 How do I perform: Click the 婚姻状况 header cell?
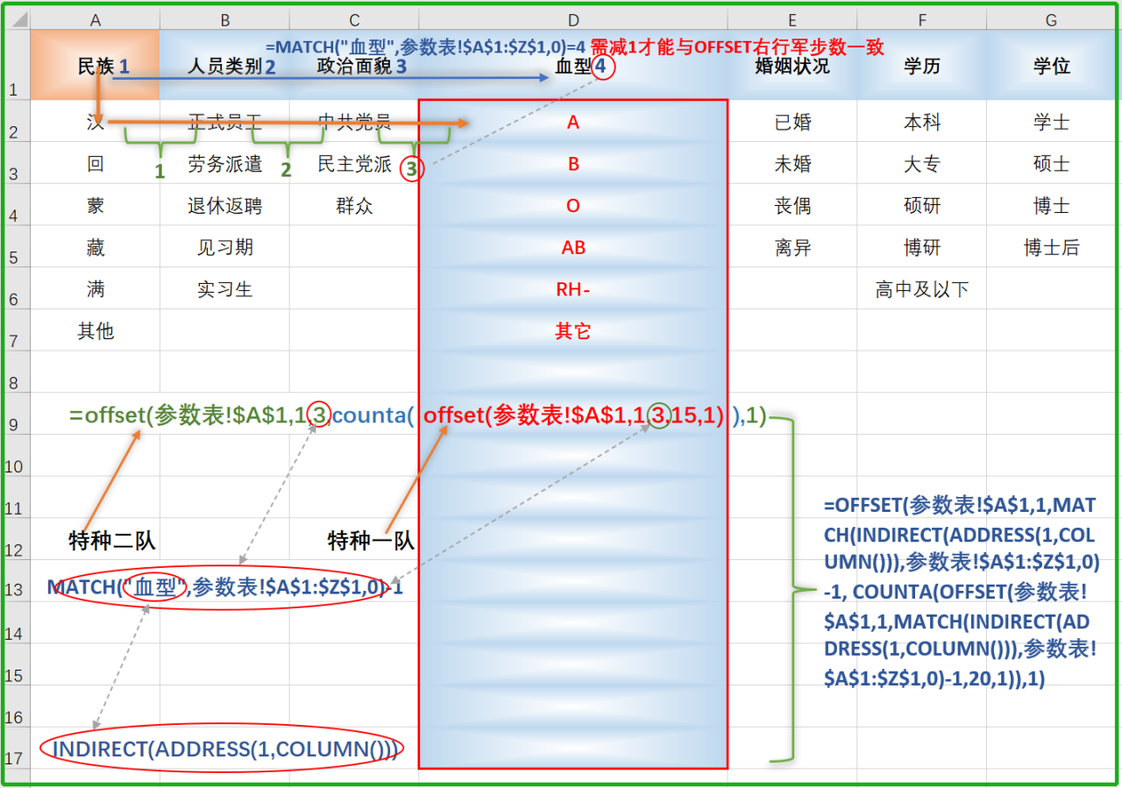click(792, 66)
